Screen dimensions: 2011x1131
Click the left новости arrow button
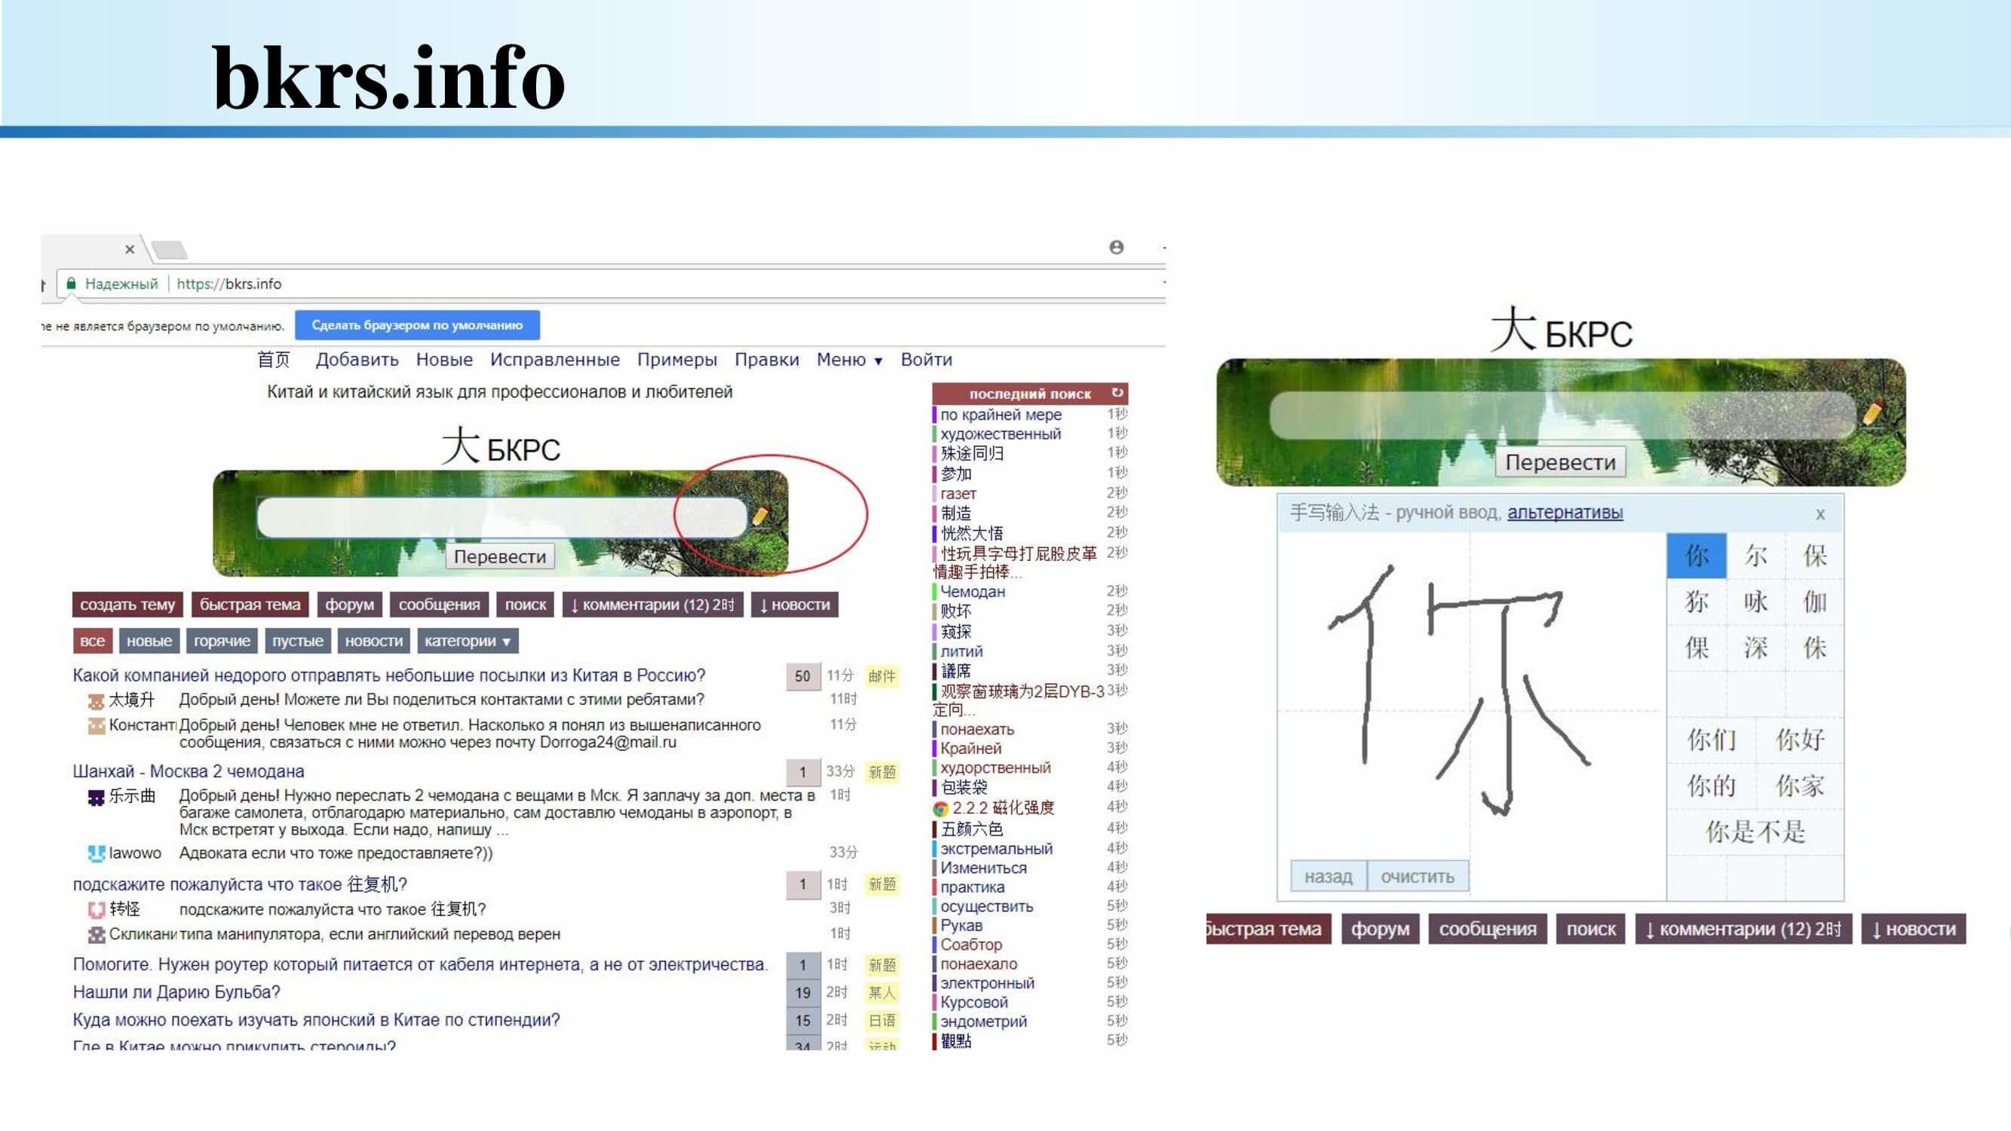[x=795, y=605]
